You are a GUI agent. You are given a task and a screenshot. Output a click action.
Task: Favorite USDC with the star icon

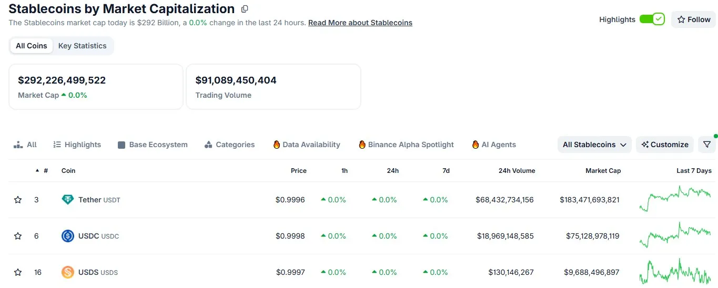[18, 236]
